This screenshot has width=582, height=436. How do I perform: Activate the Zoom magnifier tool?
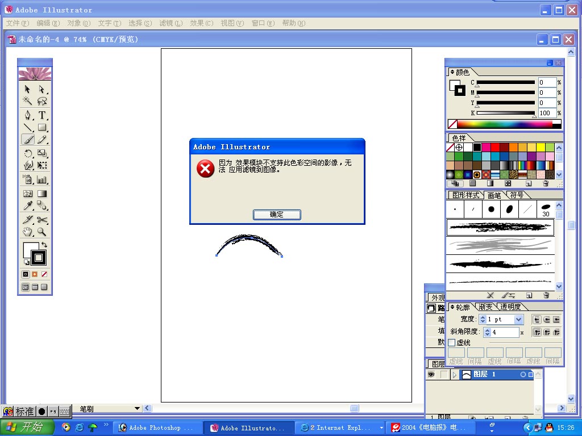coord(41,232)
